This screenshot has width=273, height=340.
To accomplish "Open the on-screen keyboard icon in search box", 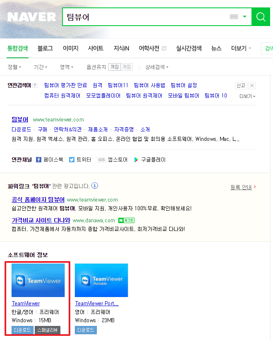I will [x=234, y=17].
